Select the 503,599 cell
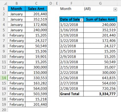121x112 pixels. [36, 94]
